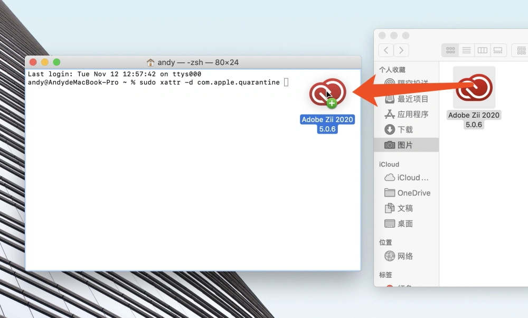Switch Finder to icon view

click(x=450, y=50)
